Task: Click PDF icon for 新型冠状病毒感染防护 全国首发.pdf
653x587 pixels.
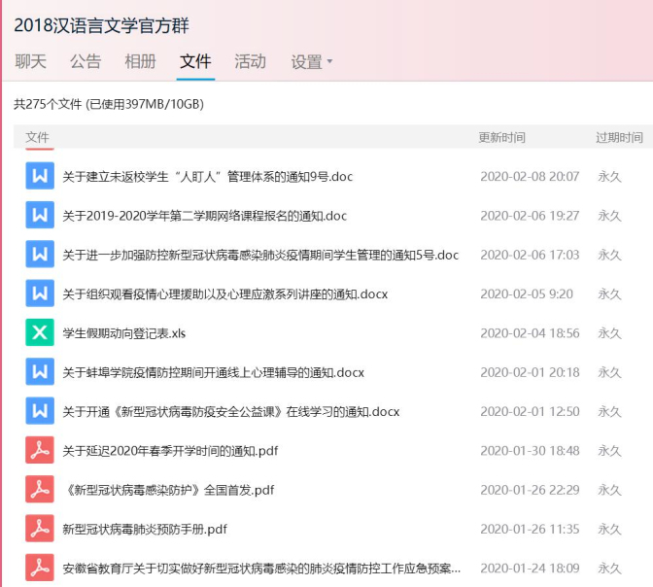Action: (x=40, y=489)
